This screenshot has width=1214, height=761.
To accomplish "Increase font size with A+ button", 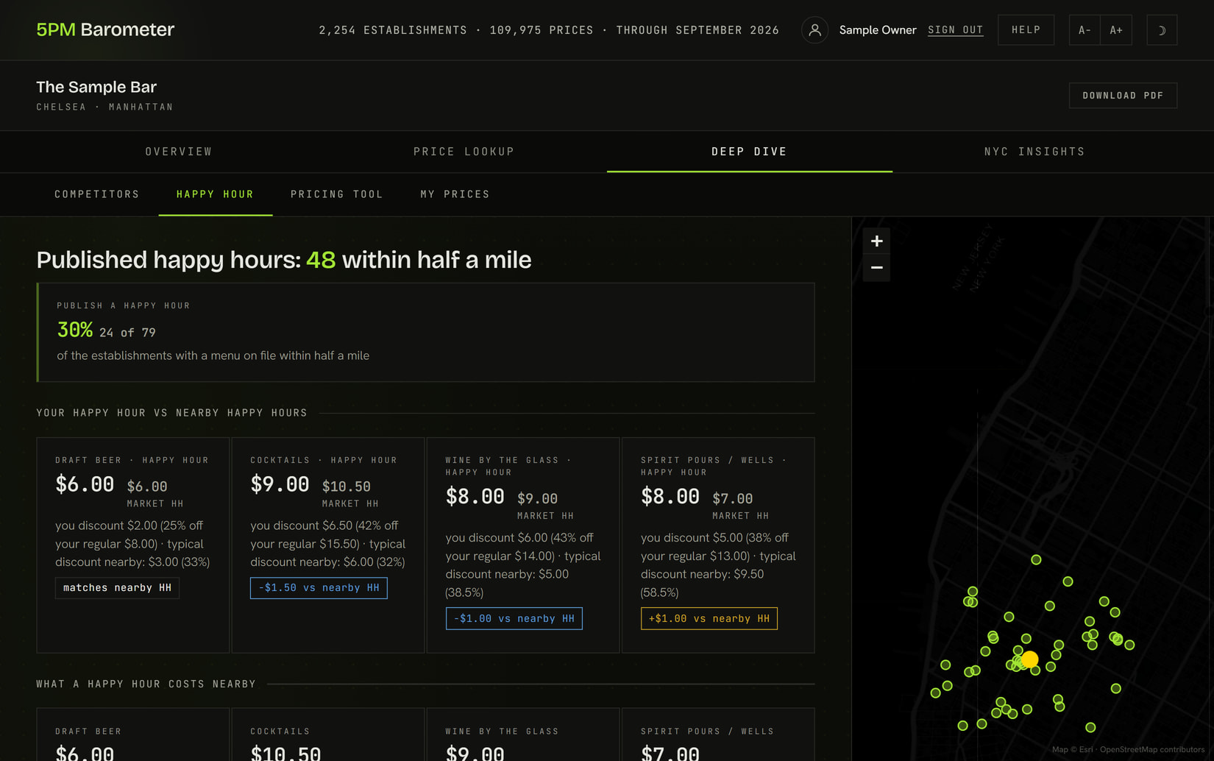I will click(x=1116, y=30).
